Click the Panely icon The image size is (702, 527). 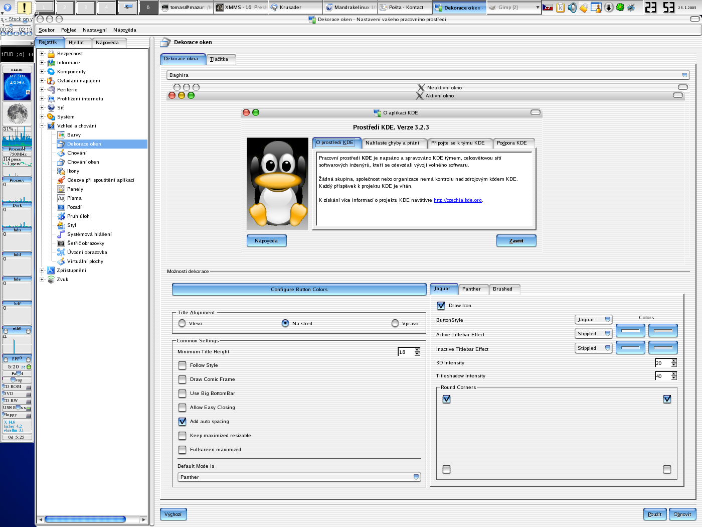pos(61,189)
